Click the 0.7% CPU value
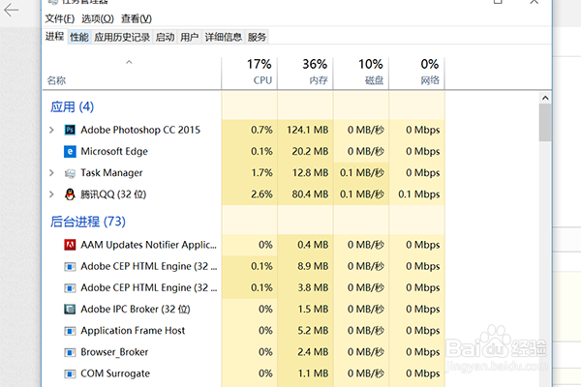 [261, 130]
